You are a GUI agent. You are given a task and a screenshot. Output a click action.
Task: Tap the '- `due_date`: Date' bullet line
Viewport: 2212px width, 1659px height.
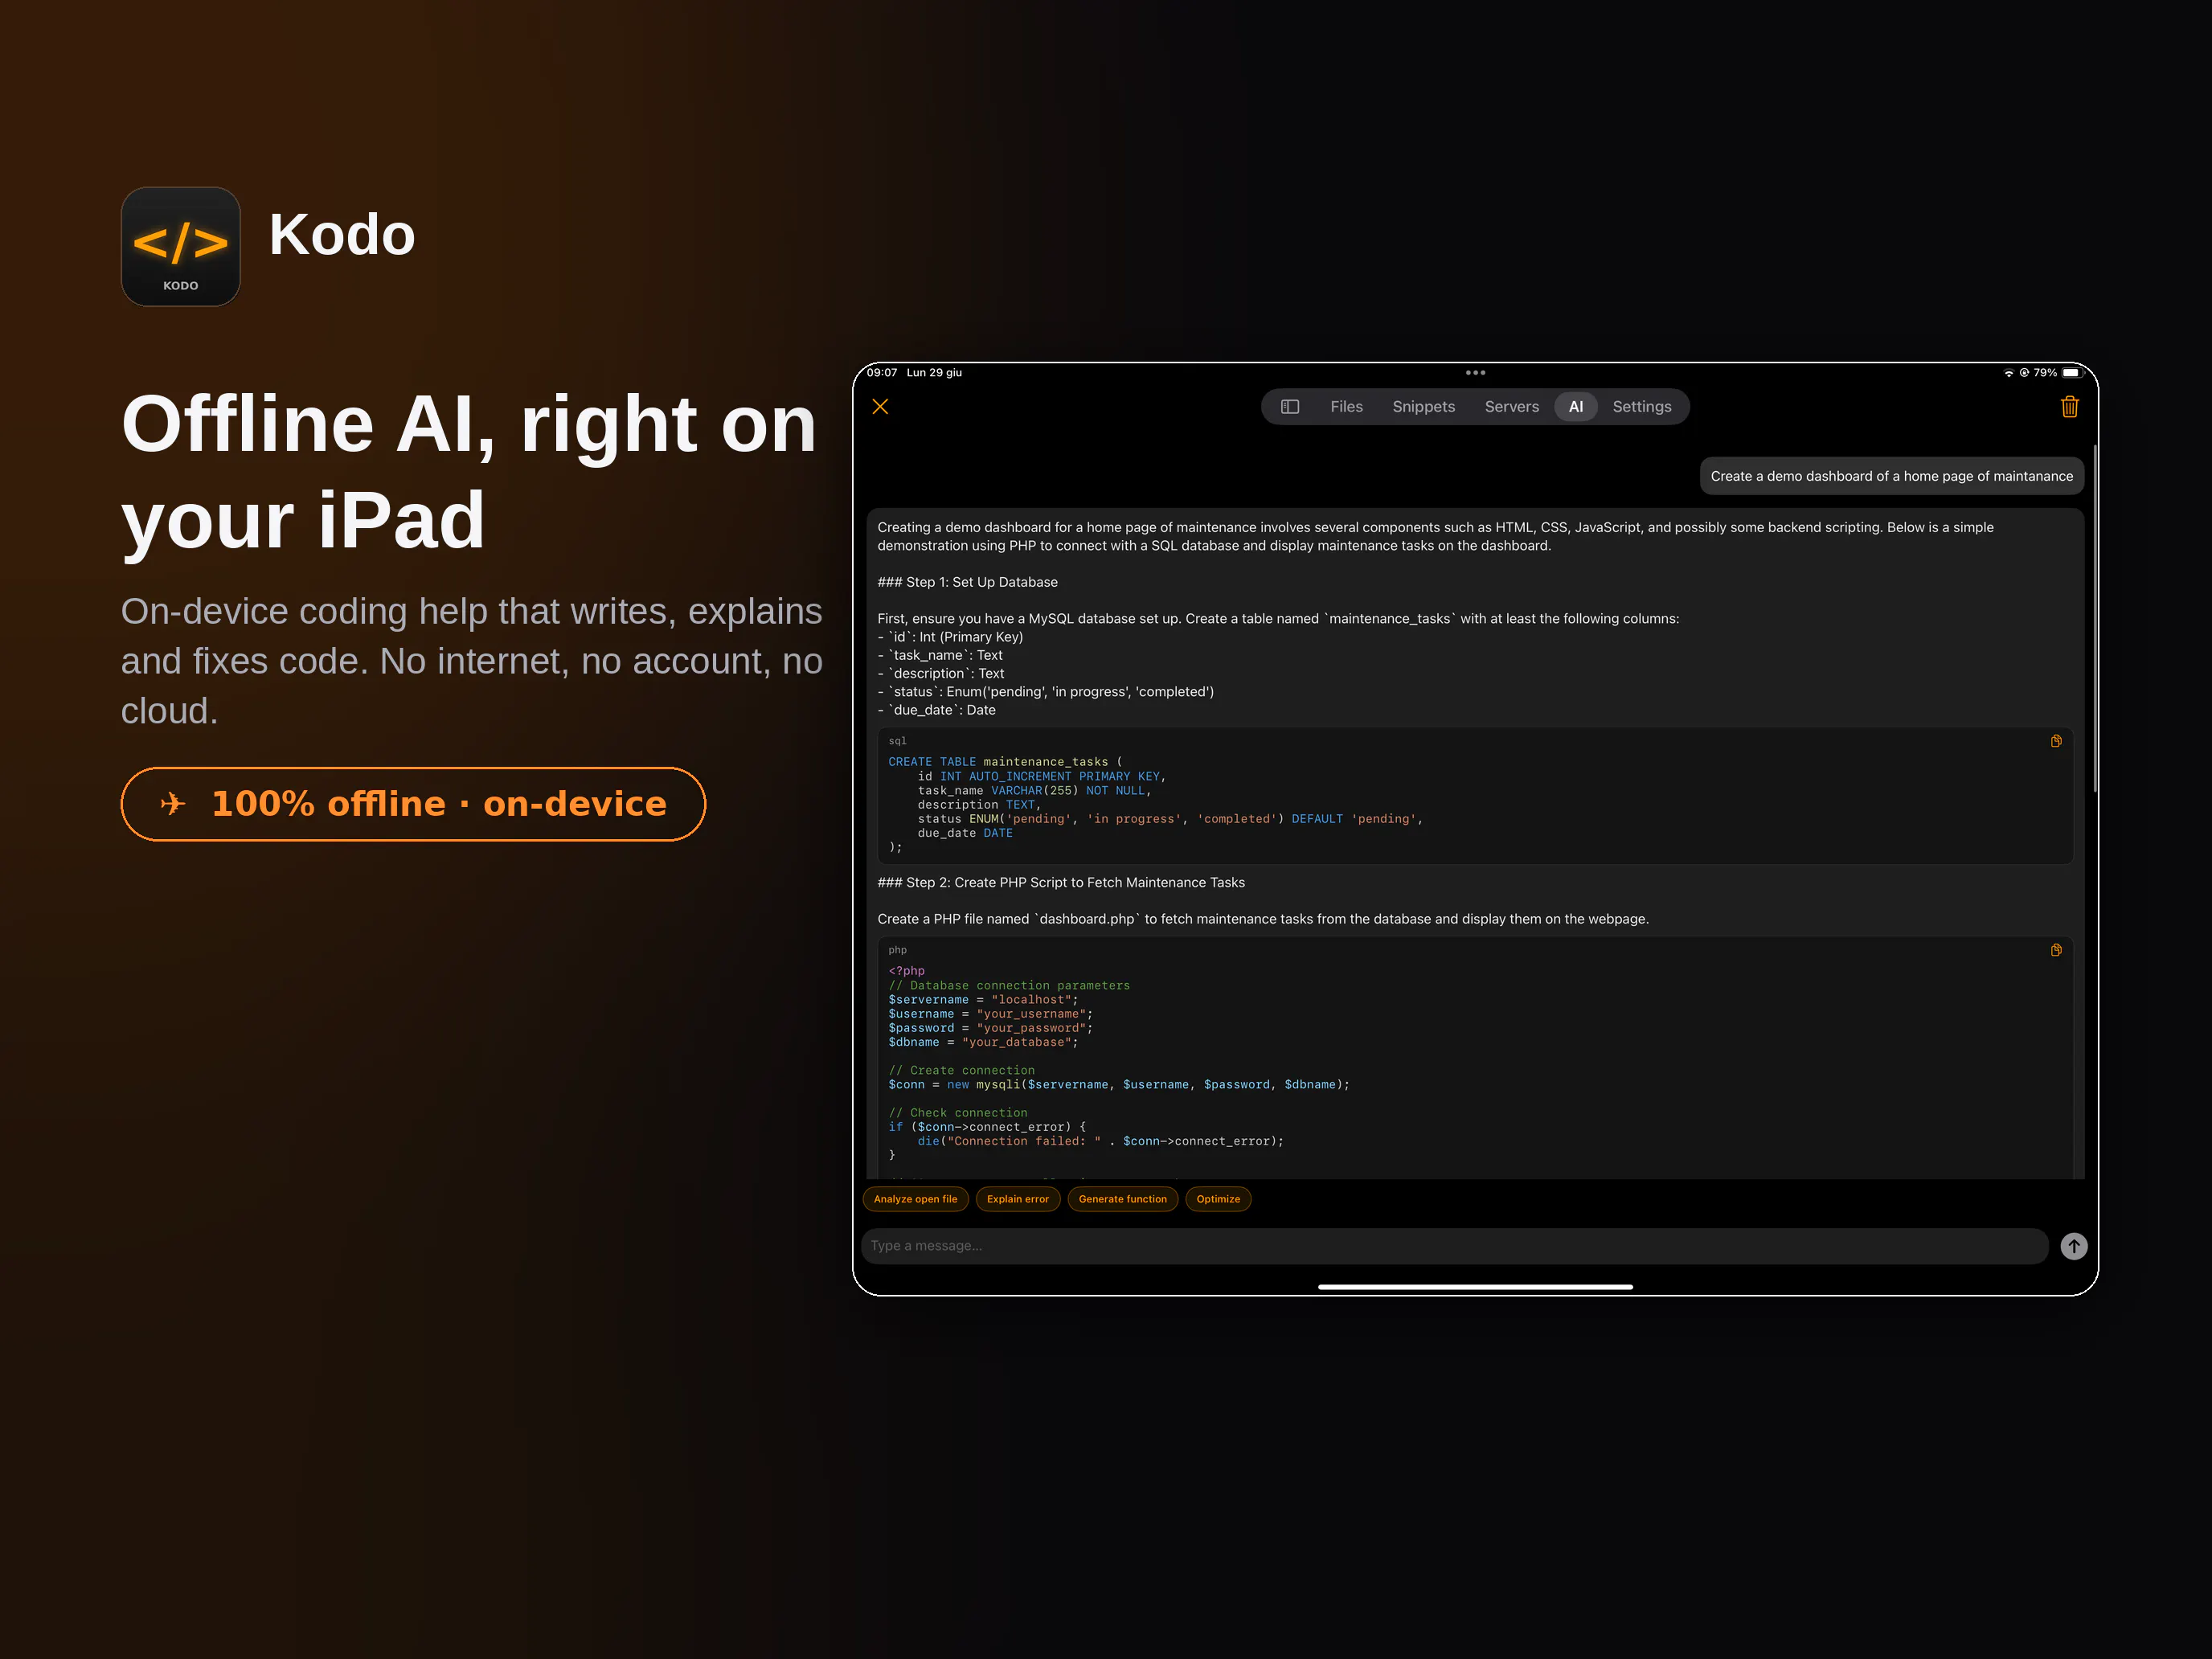(x=936, y=710)
